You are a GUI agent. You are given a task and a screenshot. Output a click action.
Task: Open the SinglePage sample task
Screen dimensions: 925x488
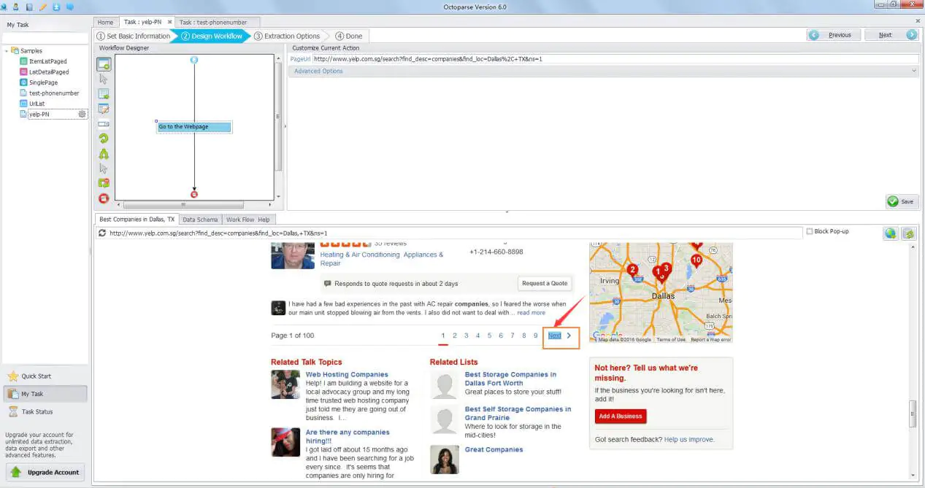tap(43, 82)
